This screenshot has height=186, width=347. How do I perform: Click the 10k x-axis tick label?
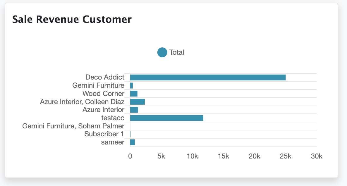tap(192, 156)
